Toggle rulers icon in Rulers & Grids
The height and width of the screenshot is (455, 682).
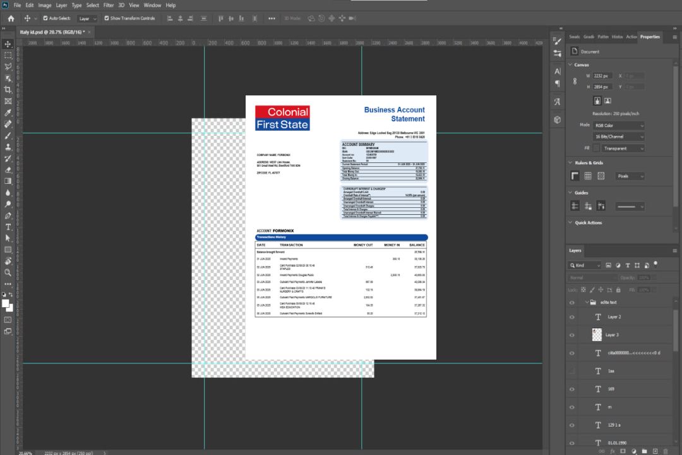[x=575, y=176]
